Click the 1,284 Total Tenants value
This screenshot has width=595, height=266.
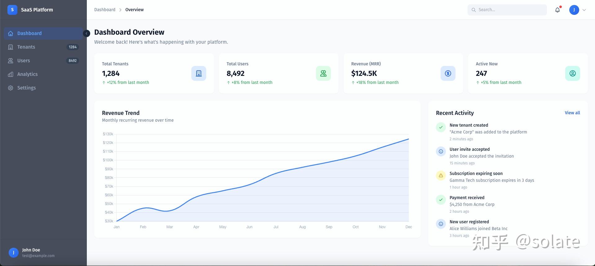click(111, 73)
